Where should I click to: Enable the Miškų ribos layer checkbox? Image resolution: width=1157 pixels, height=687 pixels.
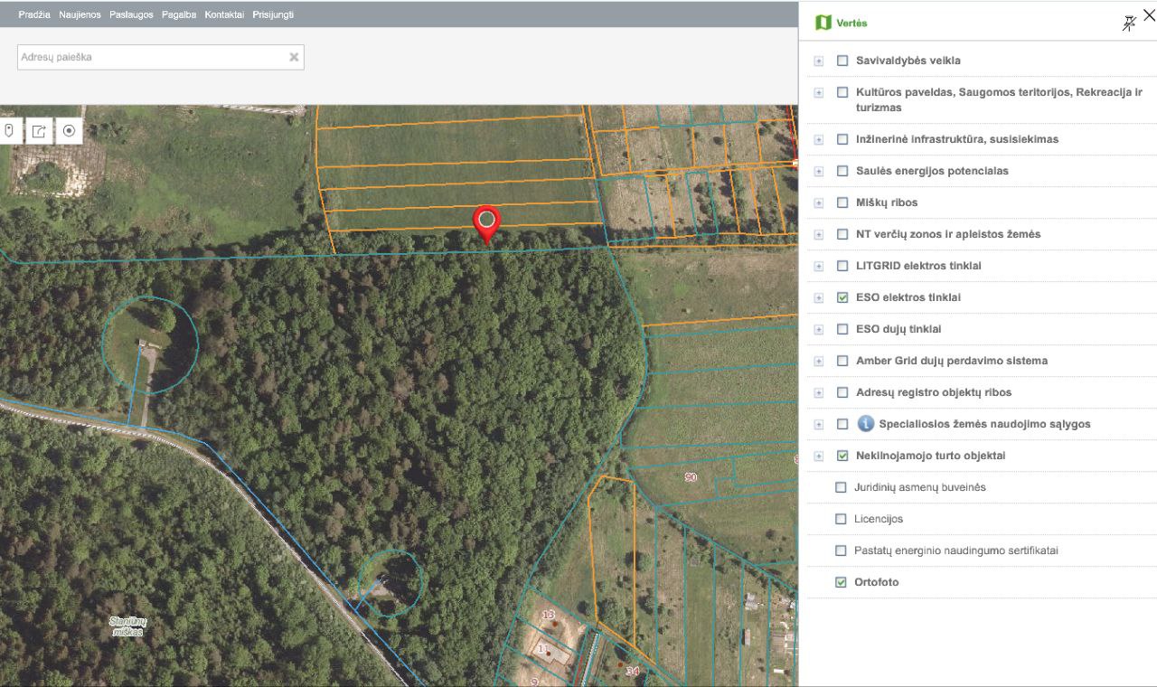[x=842, y=202]
